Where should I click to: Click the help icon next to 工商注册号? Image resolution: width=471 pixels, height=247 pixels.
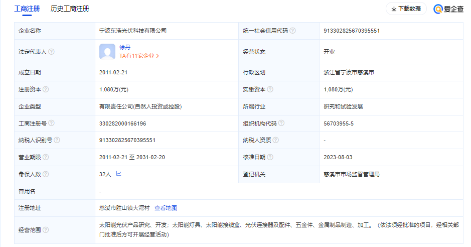point(51,123)
